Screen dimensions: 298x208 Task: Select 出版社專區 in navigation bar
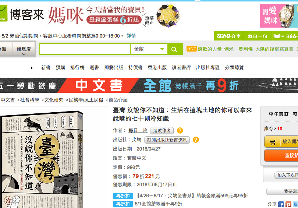(208, 67)
